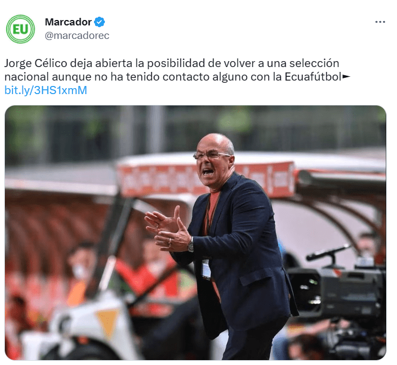Click the word Ecuafútbol in tweet

pyautogui.click(x=313, y=77)
